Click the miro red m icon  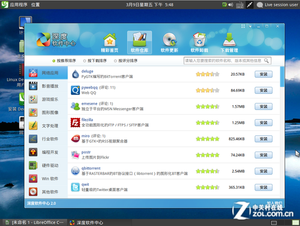tap(76, 139)
